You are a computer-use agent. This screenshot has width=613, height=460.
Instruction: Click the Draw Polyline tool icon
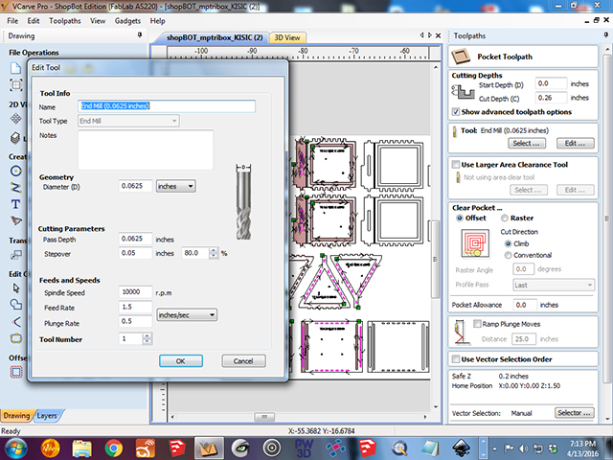tap(16, 188)
